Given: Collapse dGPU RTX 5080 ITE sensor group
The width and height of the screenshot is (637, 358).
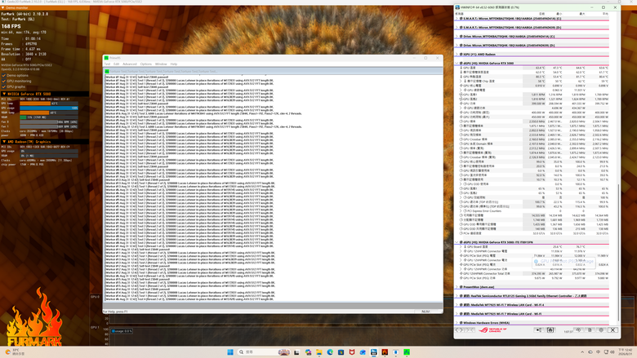Looking at the screenshot, I should 457,242.
